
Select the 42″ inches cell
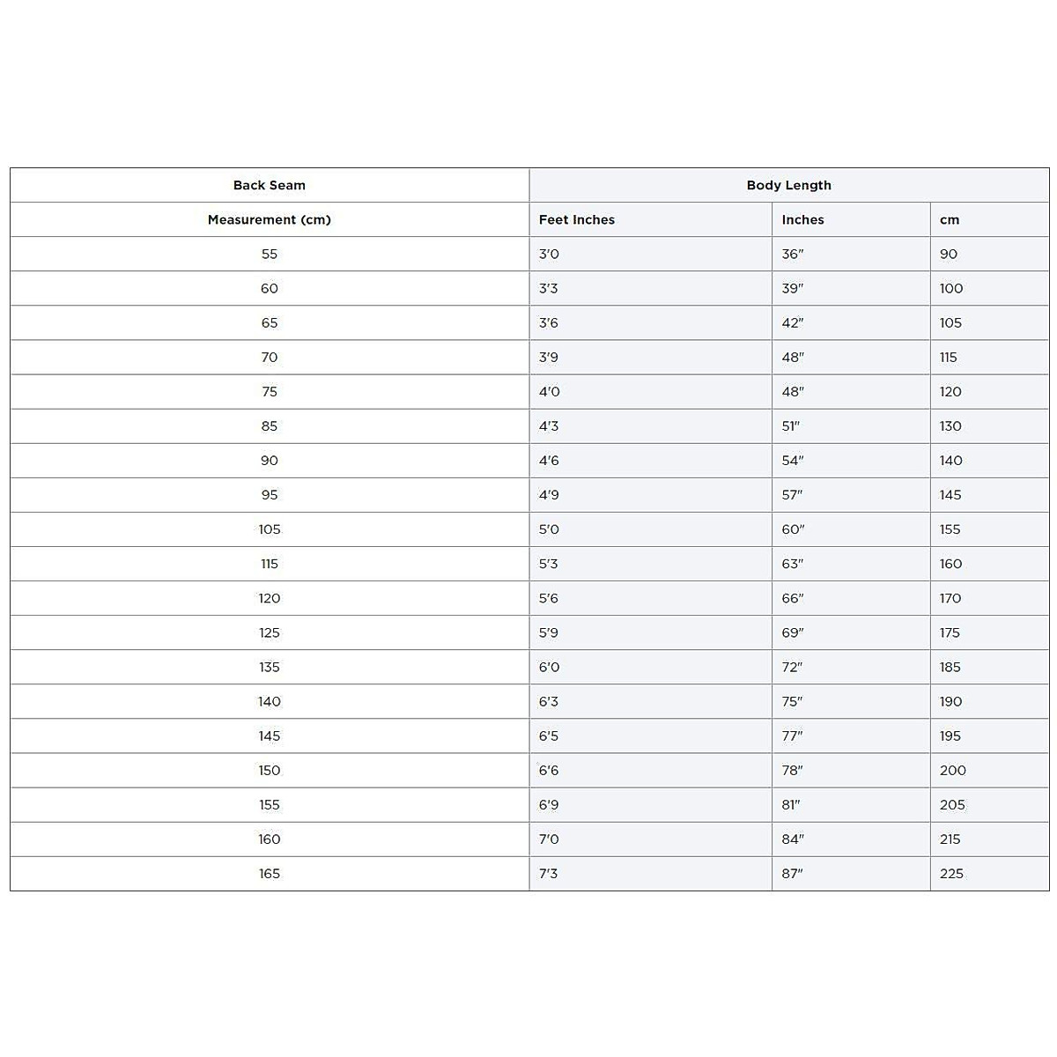(793, 322)
